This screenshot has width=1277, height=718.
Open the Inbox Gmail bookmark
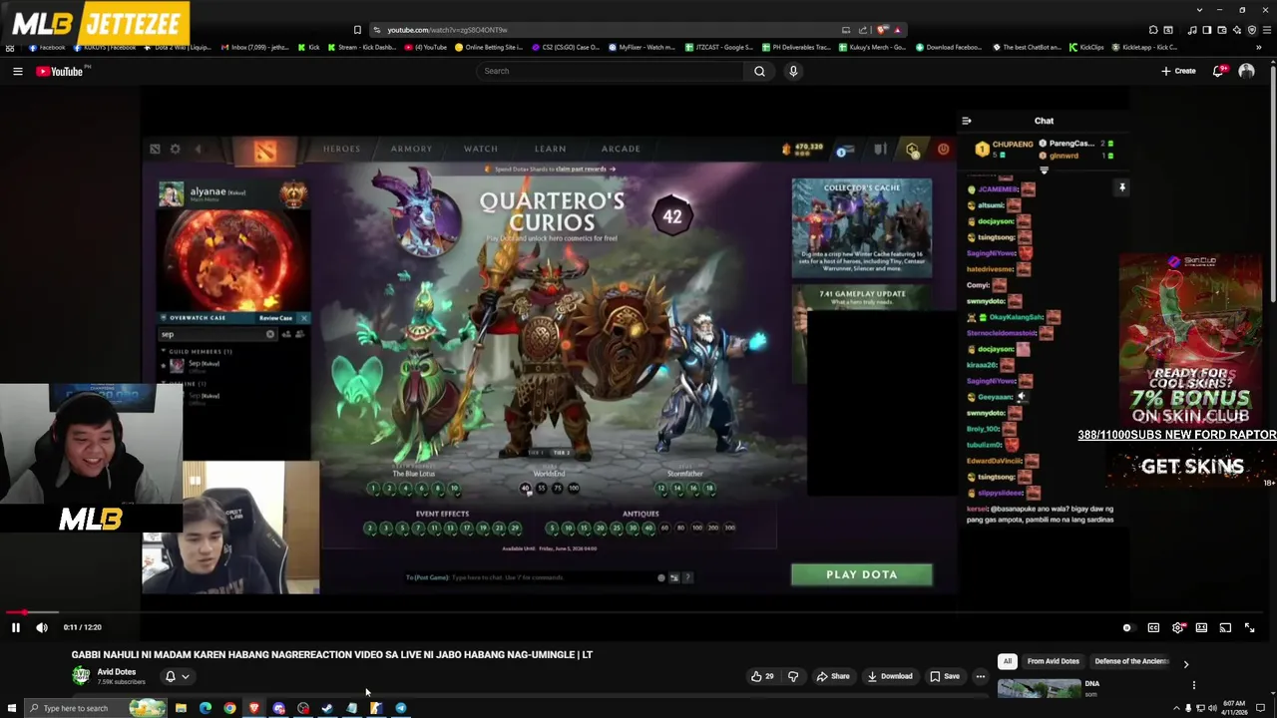[x=256, y=47]
